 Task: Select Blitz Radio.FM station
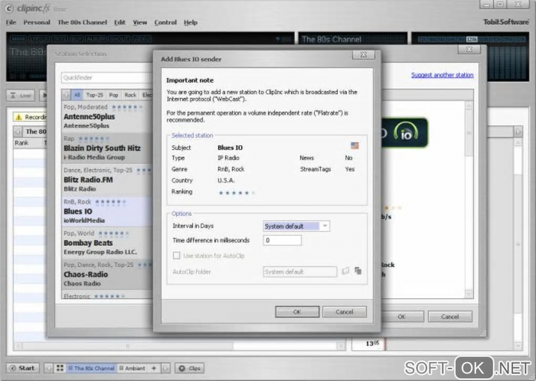tap(107, 179)
